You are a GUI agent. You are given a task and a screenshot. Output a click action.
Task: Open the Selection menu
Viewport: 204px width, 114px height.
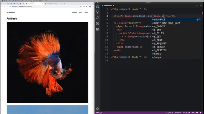(x=18, y=1)
